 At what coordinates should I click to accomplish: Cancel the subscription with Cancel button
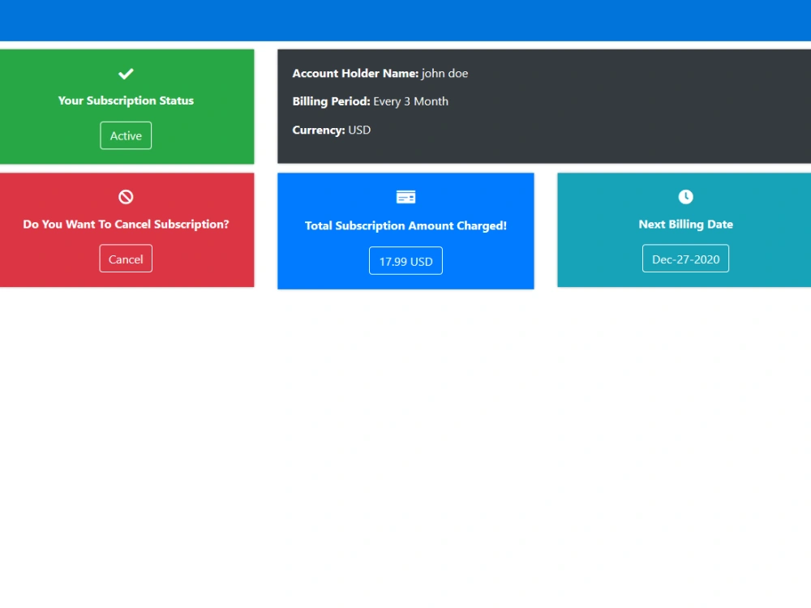(126, 259)
